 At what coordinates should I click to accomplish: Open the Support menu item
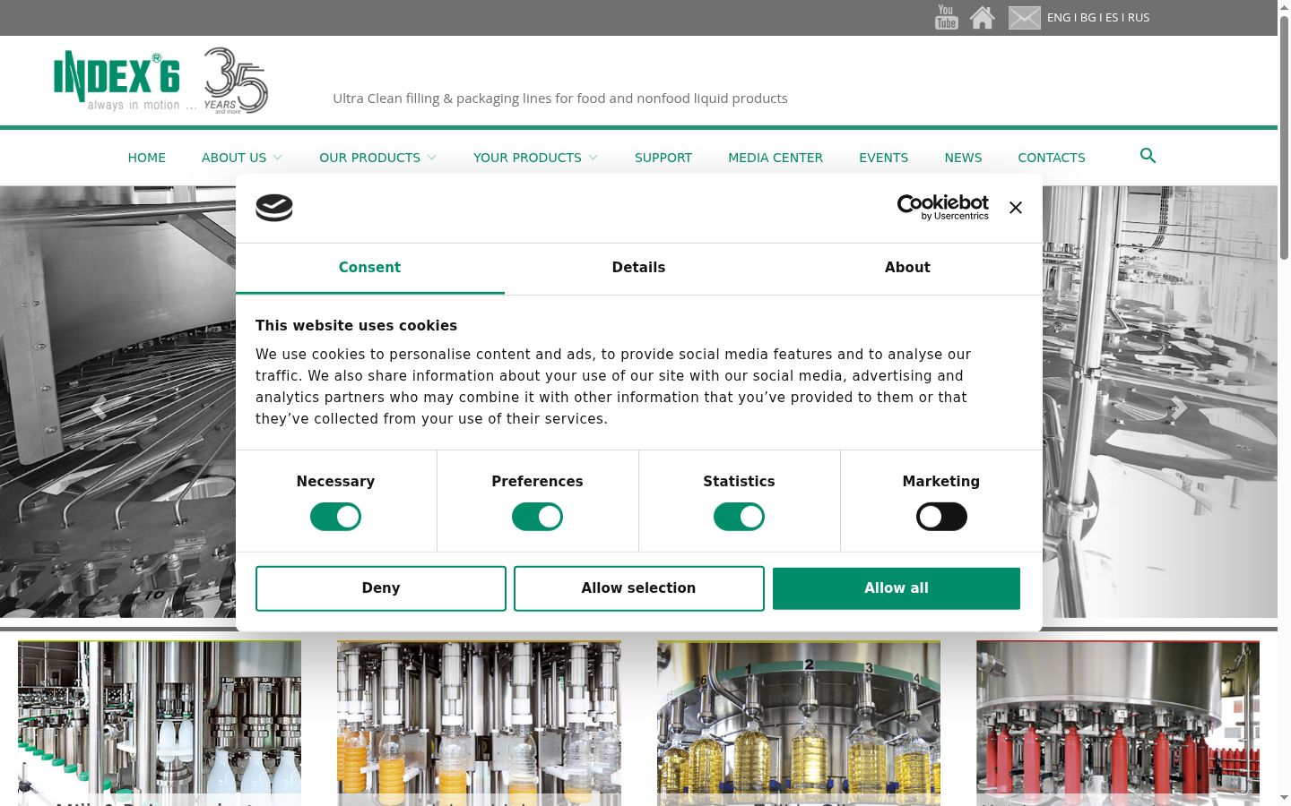pyautogui.click(x=663, y=158)
